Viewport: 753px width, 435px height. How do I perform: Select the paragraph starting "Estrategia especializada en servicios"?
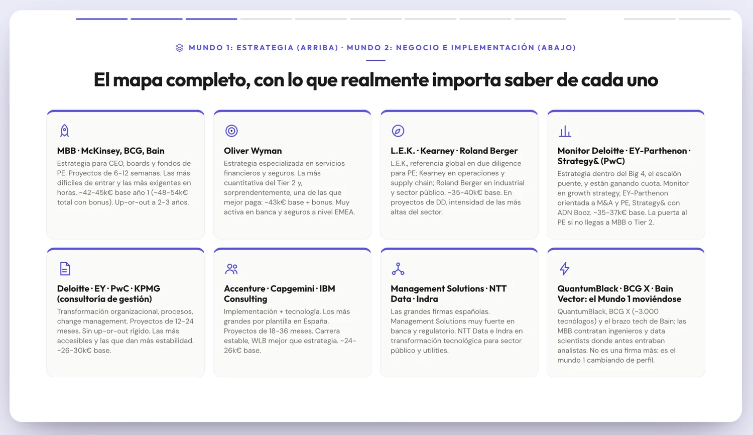pyautogui.click(x=290, y=188)
